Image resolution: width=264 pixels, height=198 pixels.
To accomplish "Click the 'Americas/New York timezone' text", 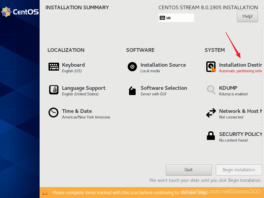I will click(x=86, y=117).
